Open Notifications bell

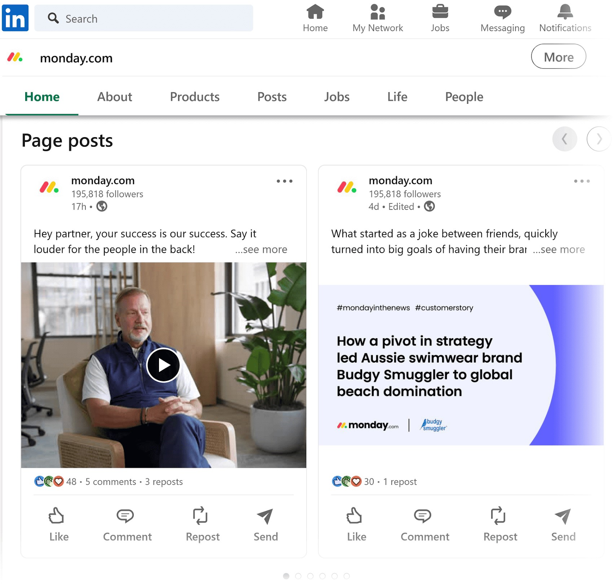click(565, 18)
